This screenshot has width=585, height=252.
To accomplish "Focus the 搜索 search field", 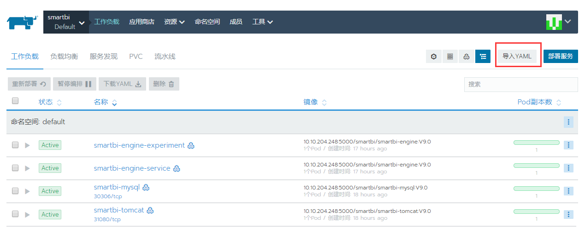I will (521, 85).
